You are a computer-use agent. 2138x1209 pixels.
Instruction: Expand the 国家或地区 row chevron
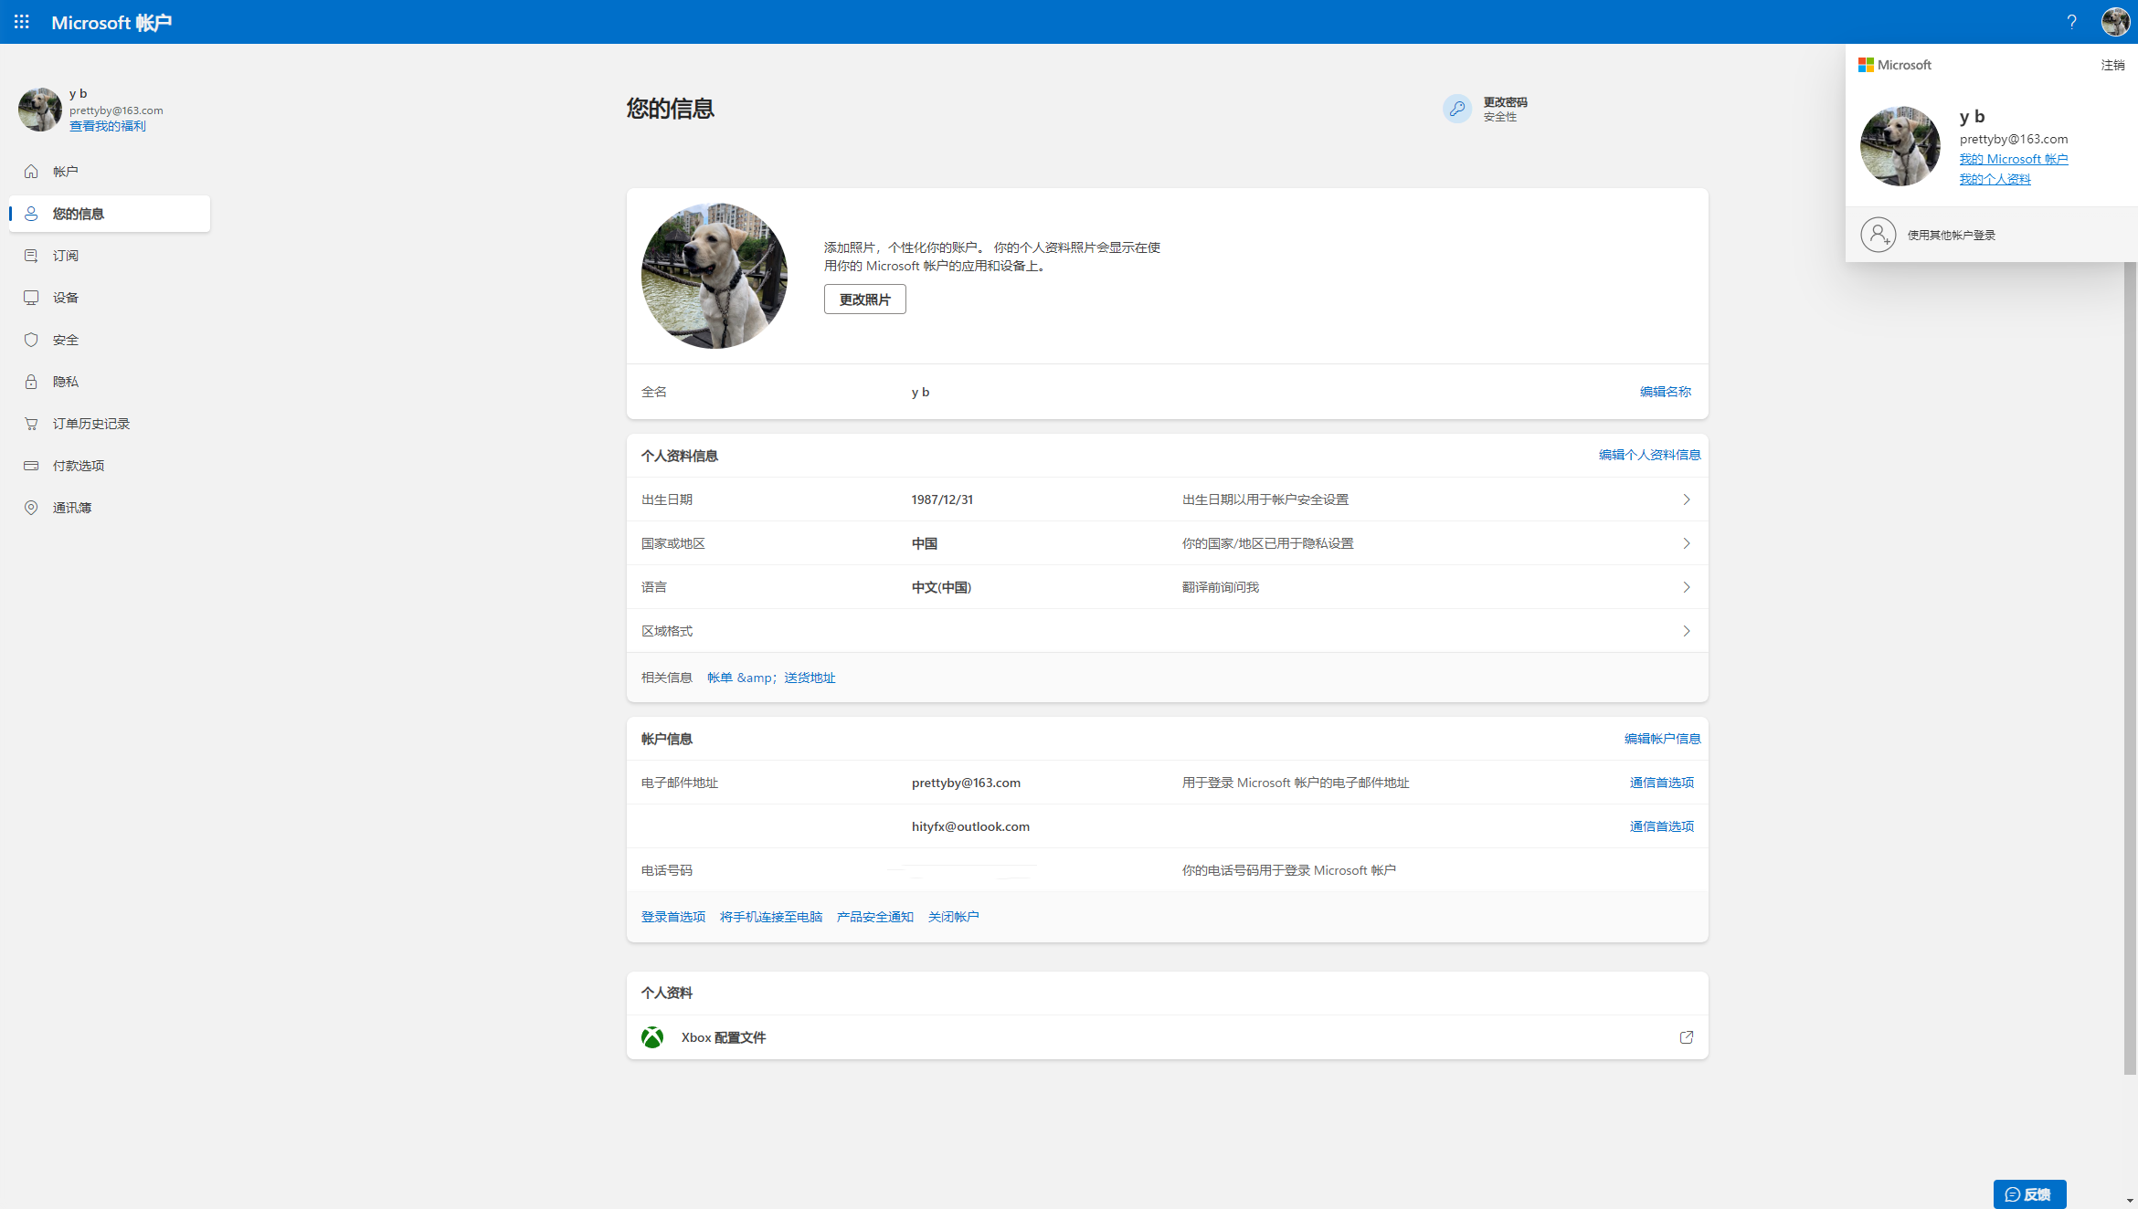tap(1686, 543)
